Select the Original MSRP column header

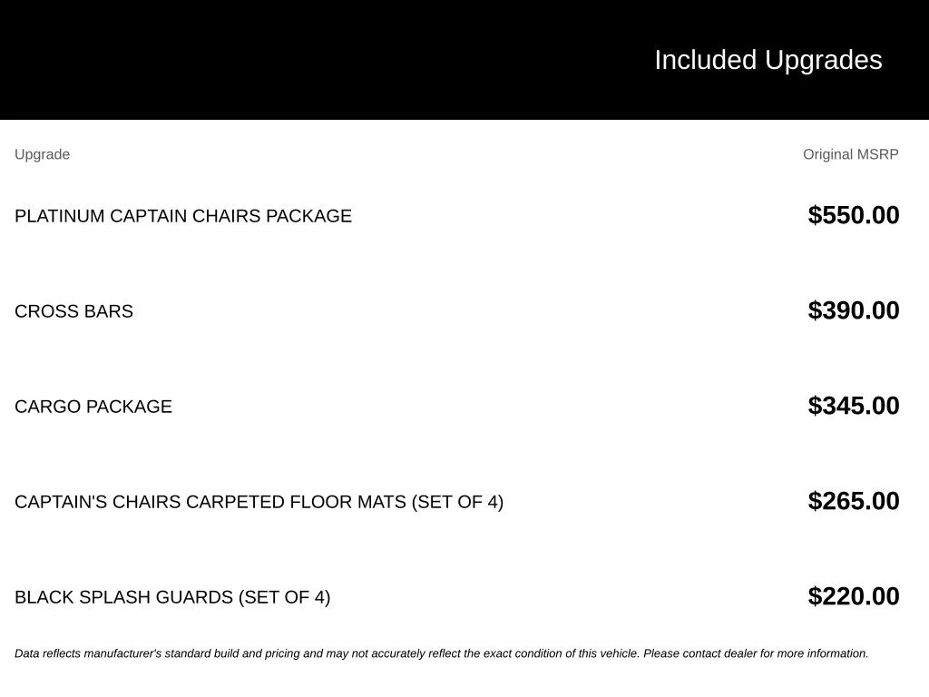(x=850, y=154)
